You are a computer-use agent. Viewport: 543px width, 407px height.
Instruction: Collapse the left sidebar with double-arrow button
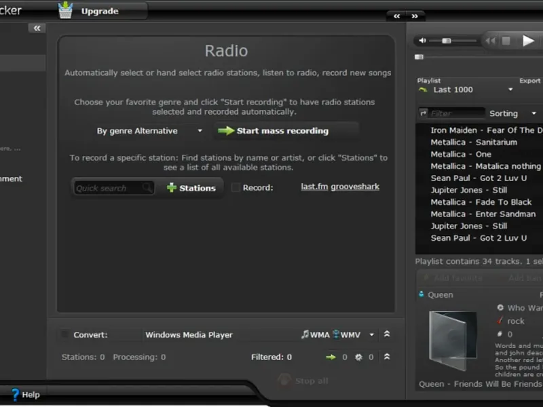click(37, 28)
